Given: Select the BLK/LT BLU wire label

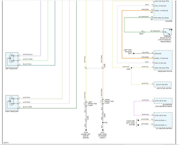Looking at the screenshot, I should [x=27, y=64].
